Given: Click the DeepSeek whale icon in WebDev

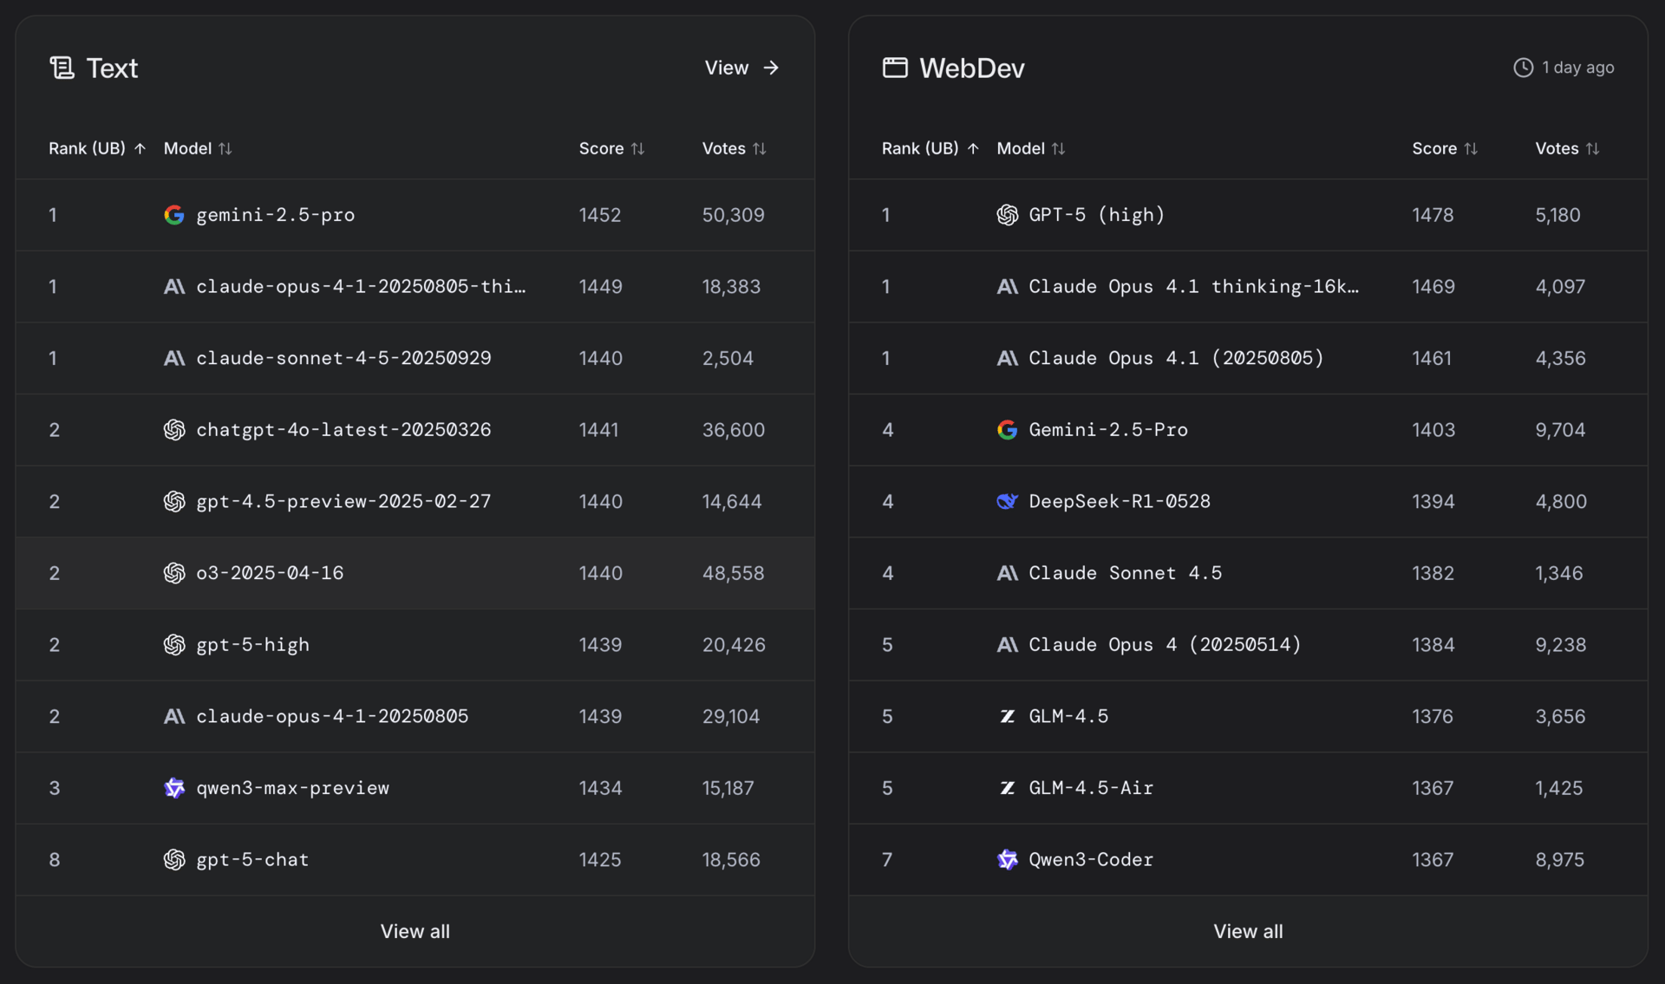Looking at the screenshot, I should (x=1007, y=501).
